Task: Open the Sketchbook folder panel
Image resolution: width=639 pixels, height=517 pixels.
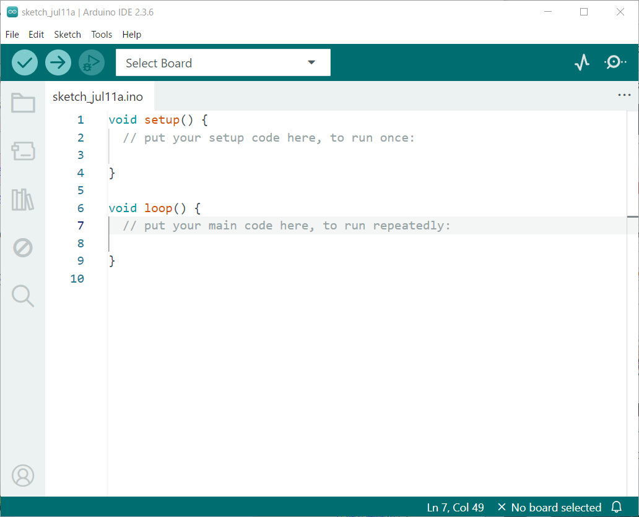Action: click(x=23, y=103)
